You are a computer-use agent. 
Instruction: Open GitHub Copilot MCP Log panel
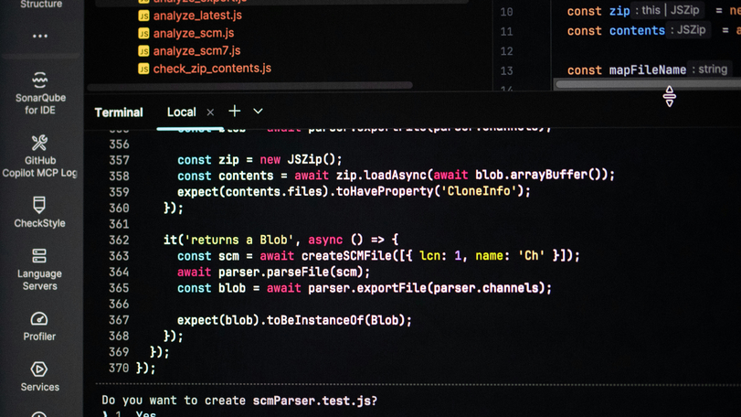[39, 156]
